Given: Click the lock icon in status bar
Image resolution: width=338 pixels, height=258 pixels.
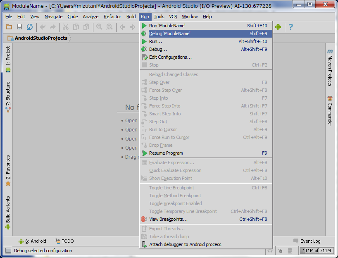Looking at the screenshot, I should pos(280,251).
